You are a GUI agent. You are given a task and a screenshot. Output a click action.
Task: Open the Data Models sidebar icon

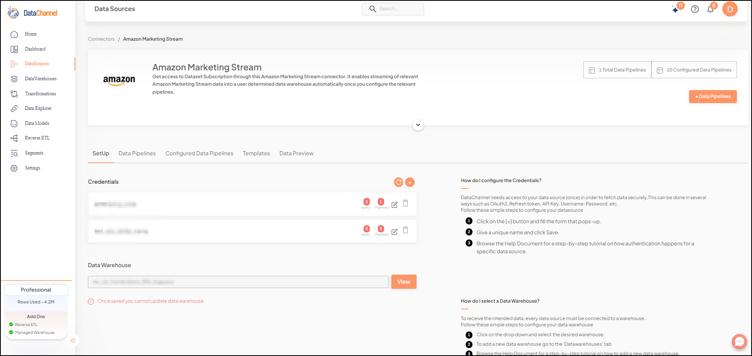tap(14, 123)
